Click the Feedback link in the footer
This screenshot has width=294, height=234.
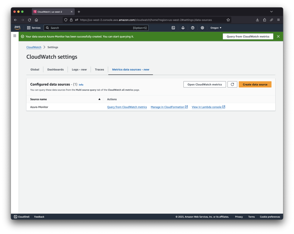[x=39, y=216]
